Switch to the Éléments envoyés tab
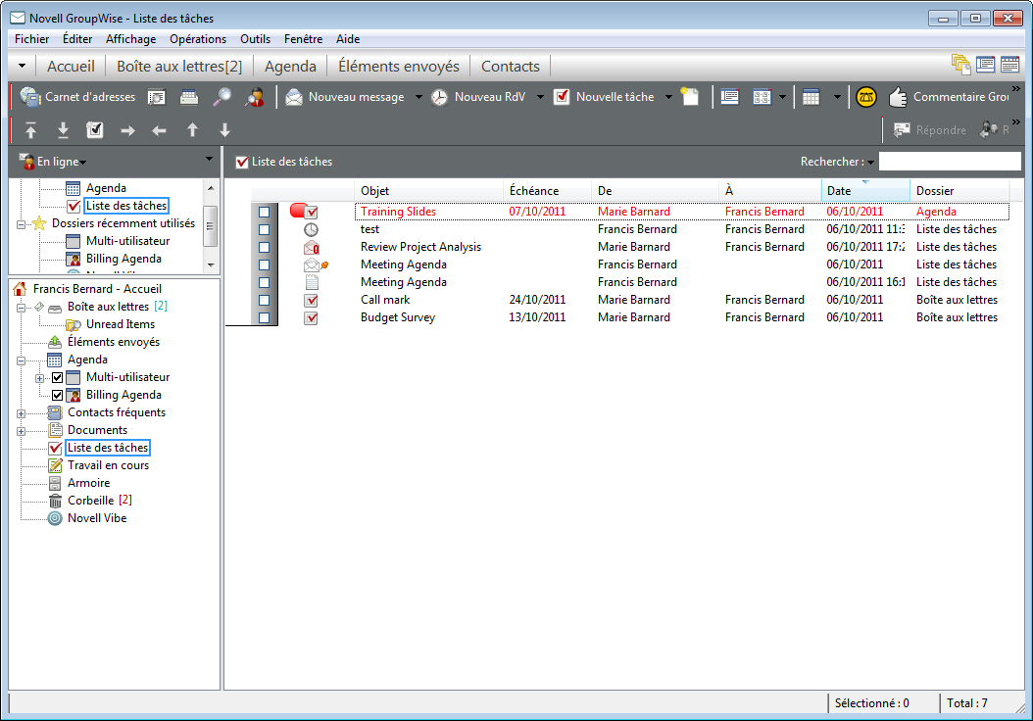This screenshot has width=1033, height=721. [398, 67]
